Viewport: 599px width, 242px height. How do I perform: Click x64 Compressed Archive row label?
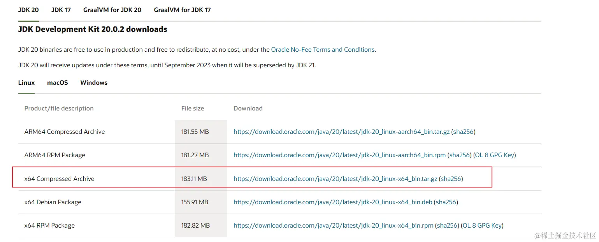59,179
